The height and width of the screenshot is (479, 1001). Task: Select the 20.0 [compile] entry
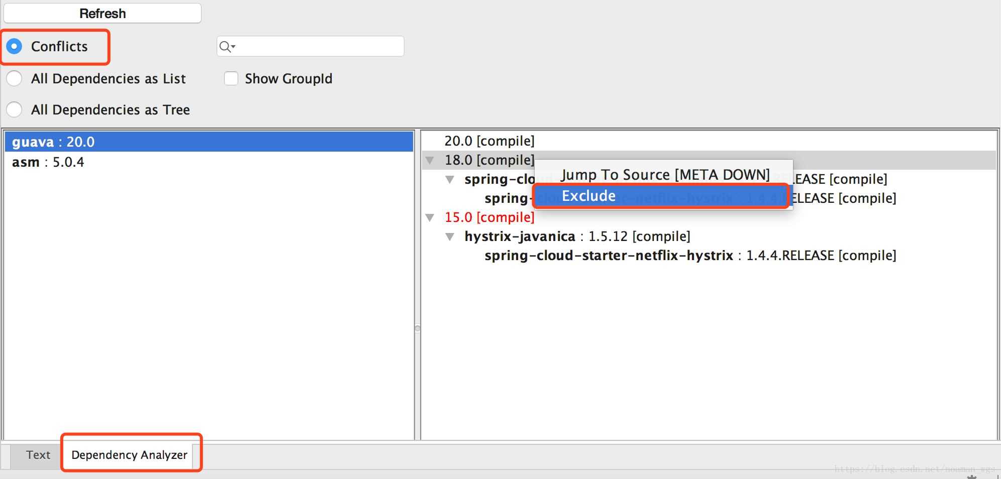489,141
